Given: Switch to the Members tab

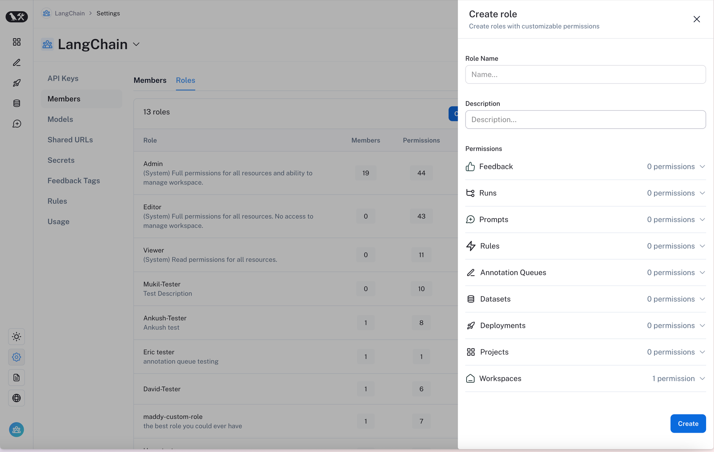Looking at the screenshot, I should tap(150, 80).
